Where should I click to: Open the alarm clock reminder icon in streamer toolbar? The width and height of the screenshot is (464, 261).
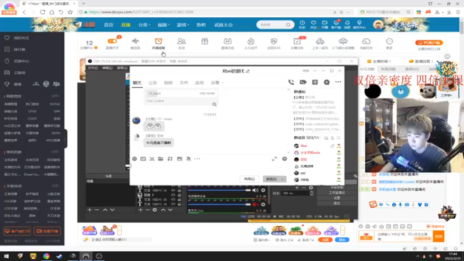(158, 41)
